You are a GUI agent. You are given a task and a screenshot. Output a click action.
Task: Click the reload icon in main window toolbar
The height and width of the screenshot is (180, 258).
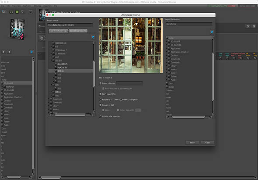3,12
